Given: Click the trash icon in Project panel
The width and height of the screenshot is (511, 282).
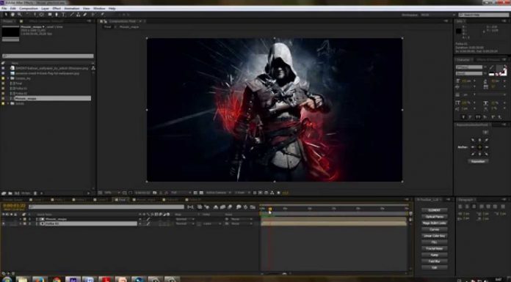Looking at the screenshot, I should pos(35,193).
